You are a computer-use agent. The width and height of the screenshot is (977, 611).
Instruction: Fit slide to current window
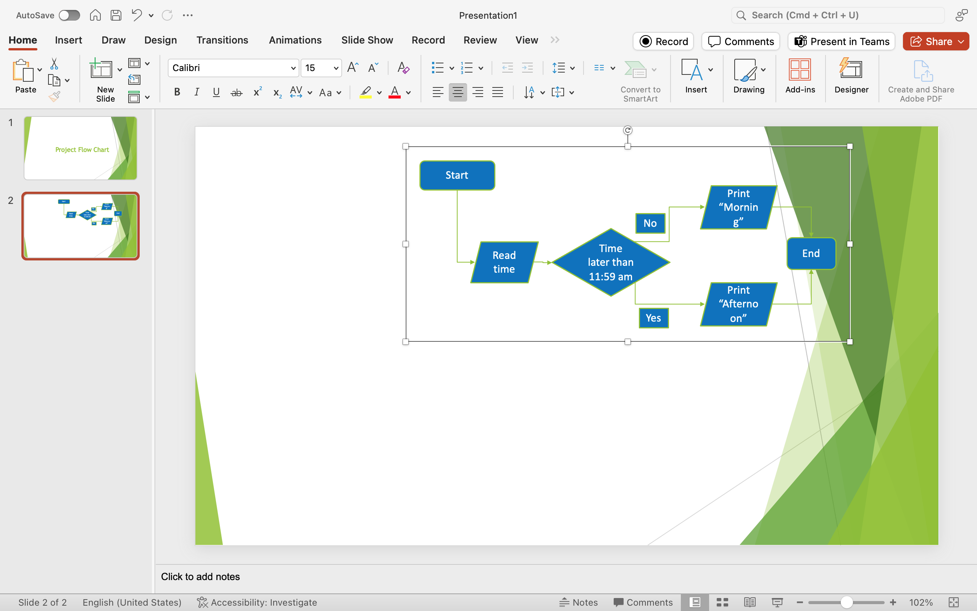[954, 603]
